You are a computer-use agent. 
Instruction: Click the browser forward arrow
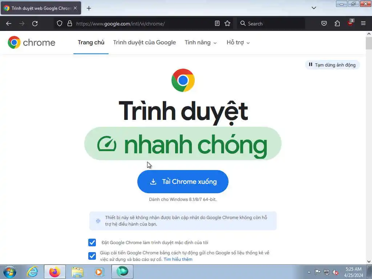point(22,24)
